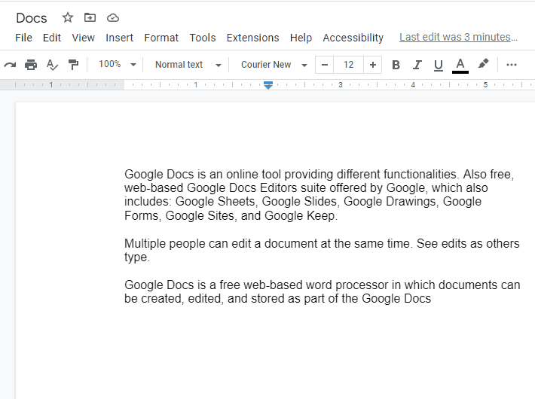The width and height of the screenshot is (535, 399).
Task: Open the Extensions menu
Action: tap(253, 38)
